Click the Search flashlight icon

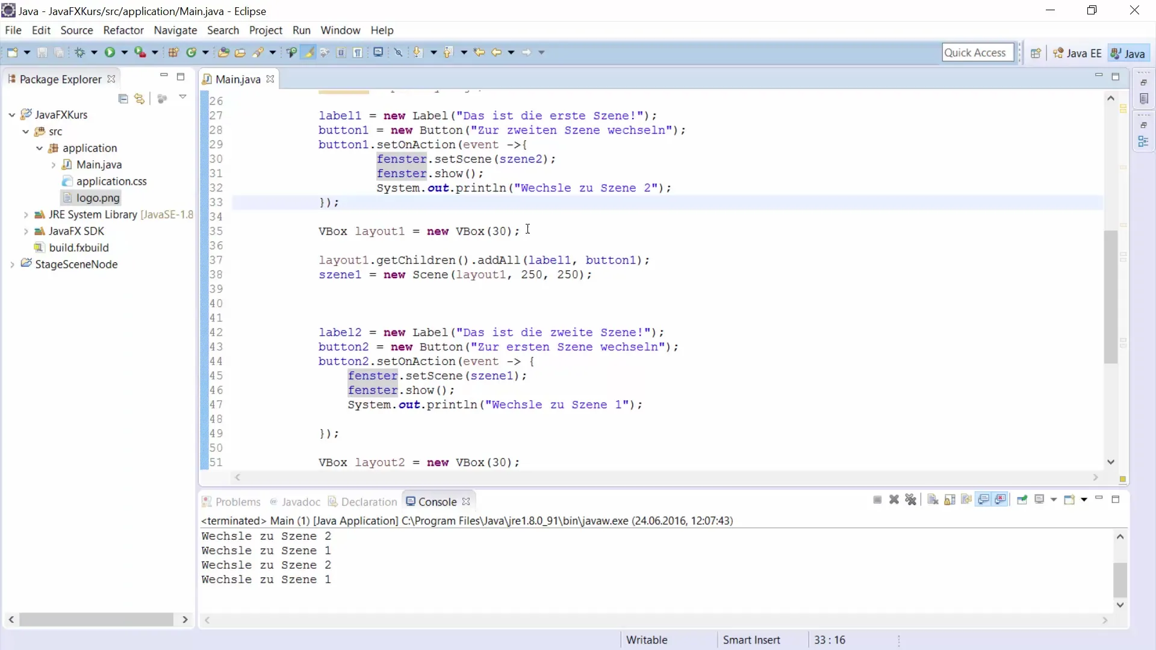pos(258,53)
